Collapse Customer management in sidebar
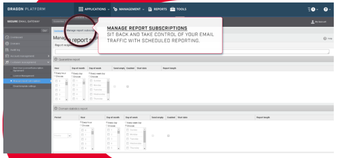 point(27,62)
